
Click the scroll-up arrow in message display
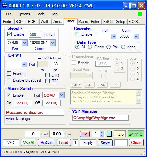[x=138, y=93]
